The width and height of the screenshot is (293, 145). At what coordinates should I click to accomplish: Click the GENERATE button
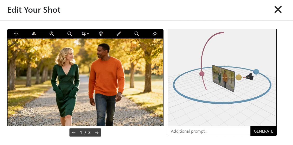[263, 131]
